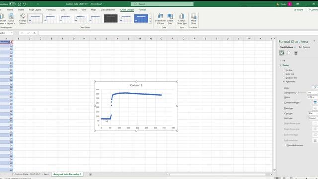Image resolution: width=318 pixels, height=179 pixels.
Task: Click the Share button in the ribbon
Action: pyautogui.click(x=299, y=10)
